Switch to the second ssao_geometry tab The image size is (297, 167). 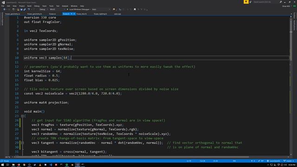click(34, 14)
